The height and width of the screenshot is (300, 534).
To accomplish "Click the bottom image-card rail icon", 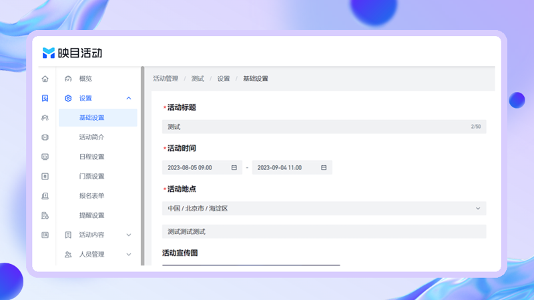I will (45, 235).
